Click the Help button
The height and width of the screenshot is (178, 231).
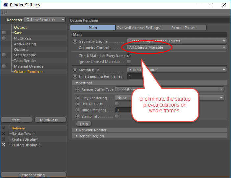click(84, 124)
